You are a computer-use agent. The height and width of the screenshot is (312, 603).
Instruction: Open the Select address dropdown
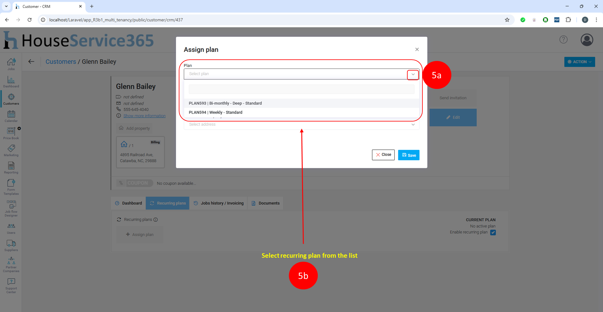coord(301,124)
